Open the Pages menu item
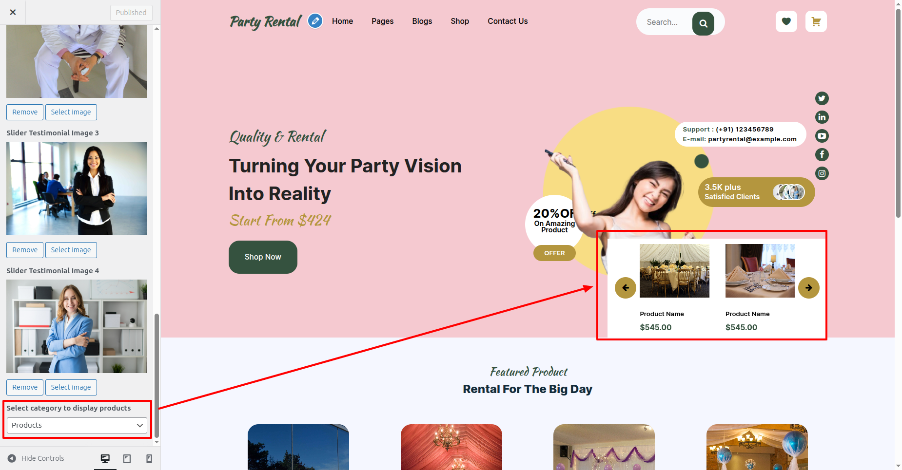 [383, 21]
